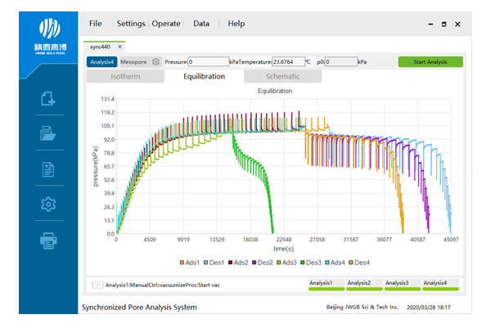
Task: Open the folder icon in sidebar
Action: [x=48, y=135]
